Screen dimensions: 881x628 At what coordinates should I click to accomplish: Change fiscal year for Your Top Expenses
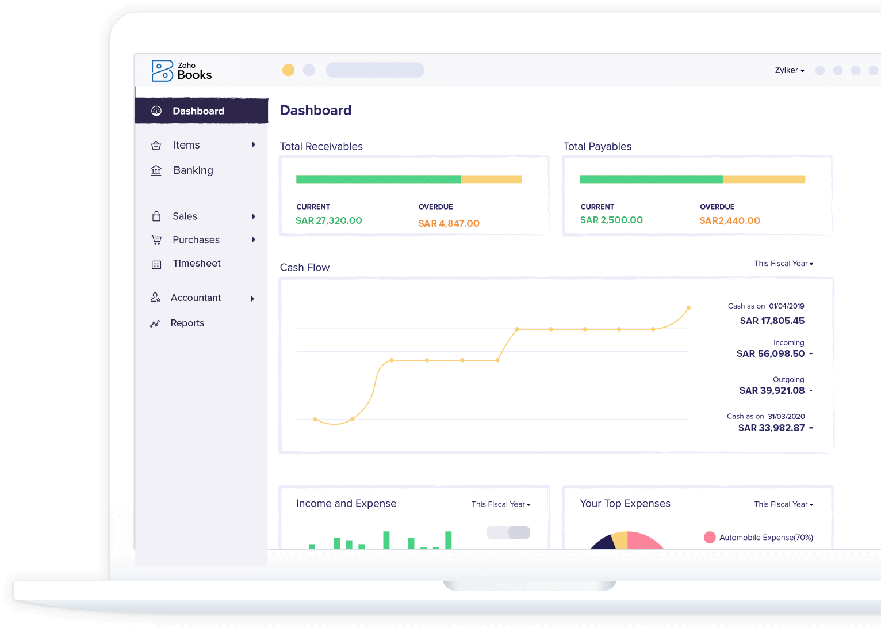tap(783, 504)
